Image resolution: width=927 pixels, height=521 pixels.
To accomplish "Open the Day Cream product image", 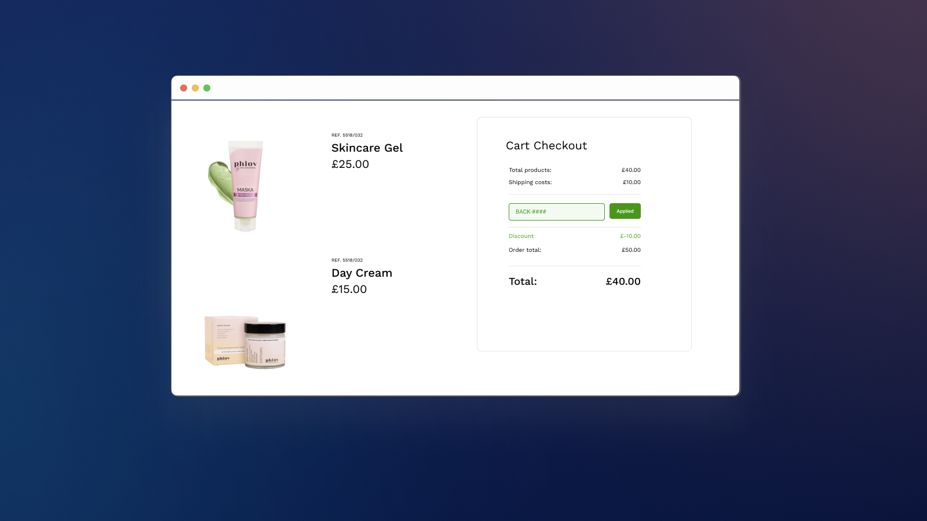I will (x=245, y=342).
